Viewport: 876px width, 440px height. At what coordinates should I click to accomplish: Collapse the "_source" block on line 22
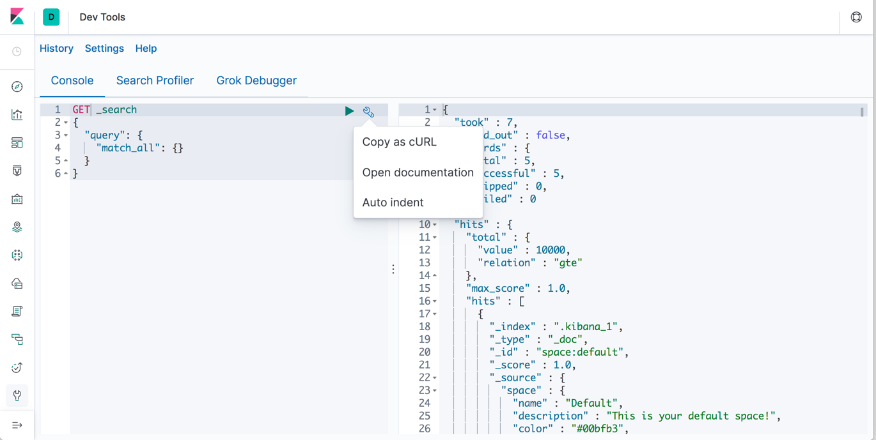point(435,378)
